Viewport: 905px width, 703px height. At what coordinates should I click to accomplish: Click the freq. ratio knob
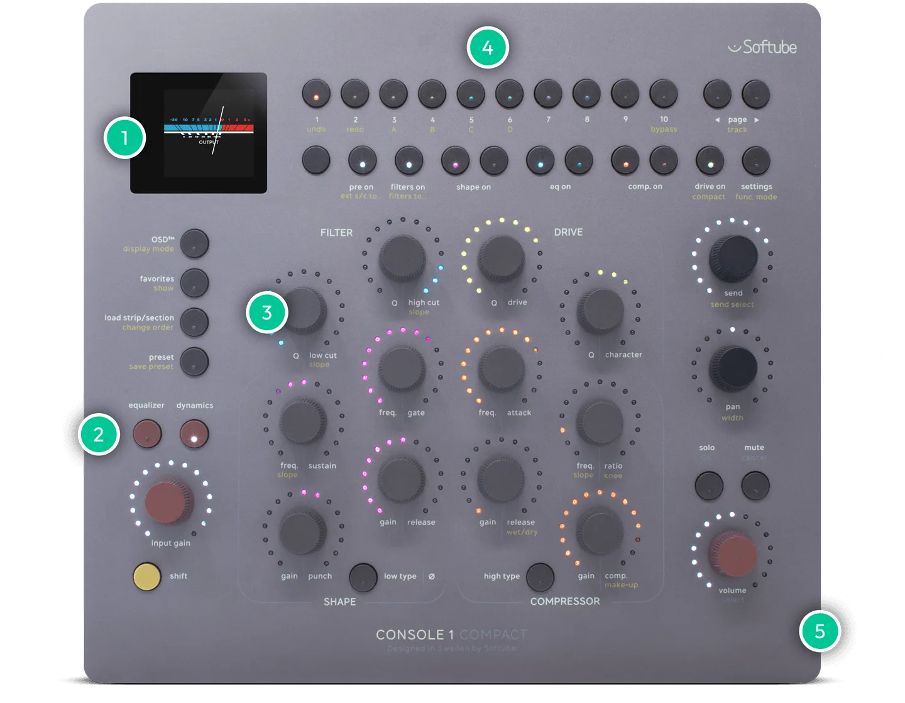(x=600, y=421)
